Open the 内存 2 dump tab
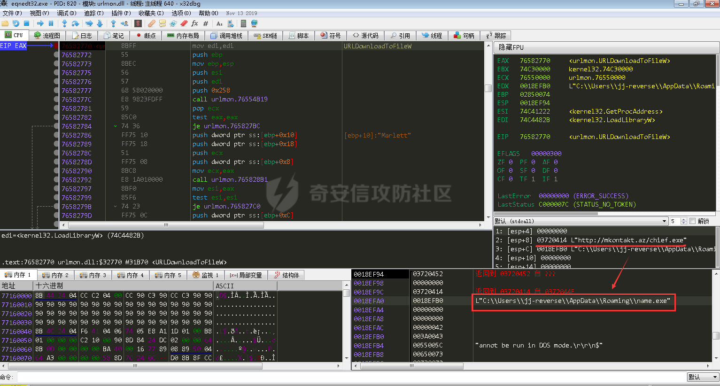The width and height of the screenshot is (720, 386). pos(55,275)
